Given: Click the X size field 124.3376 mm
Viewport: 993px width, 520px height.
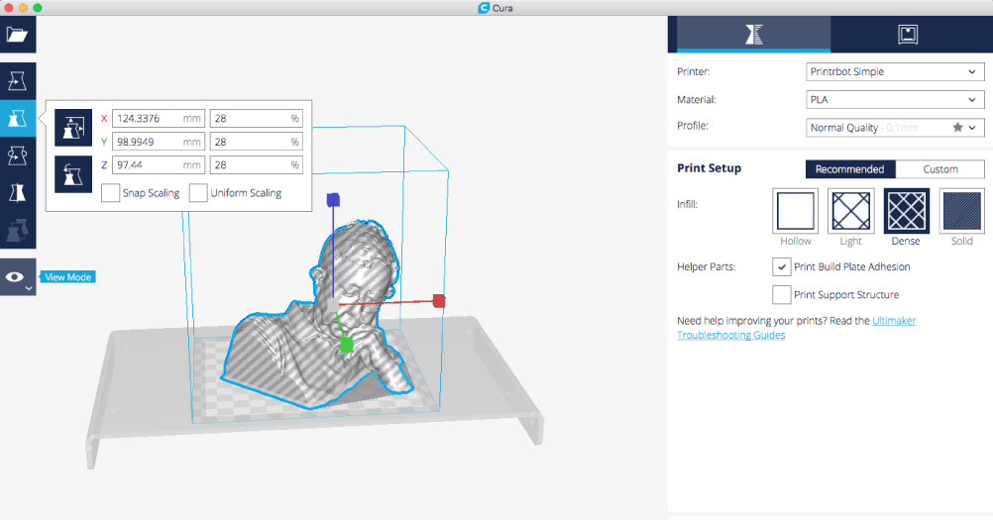Looking at the screenshot, I should [x=159, y=118].
